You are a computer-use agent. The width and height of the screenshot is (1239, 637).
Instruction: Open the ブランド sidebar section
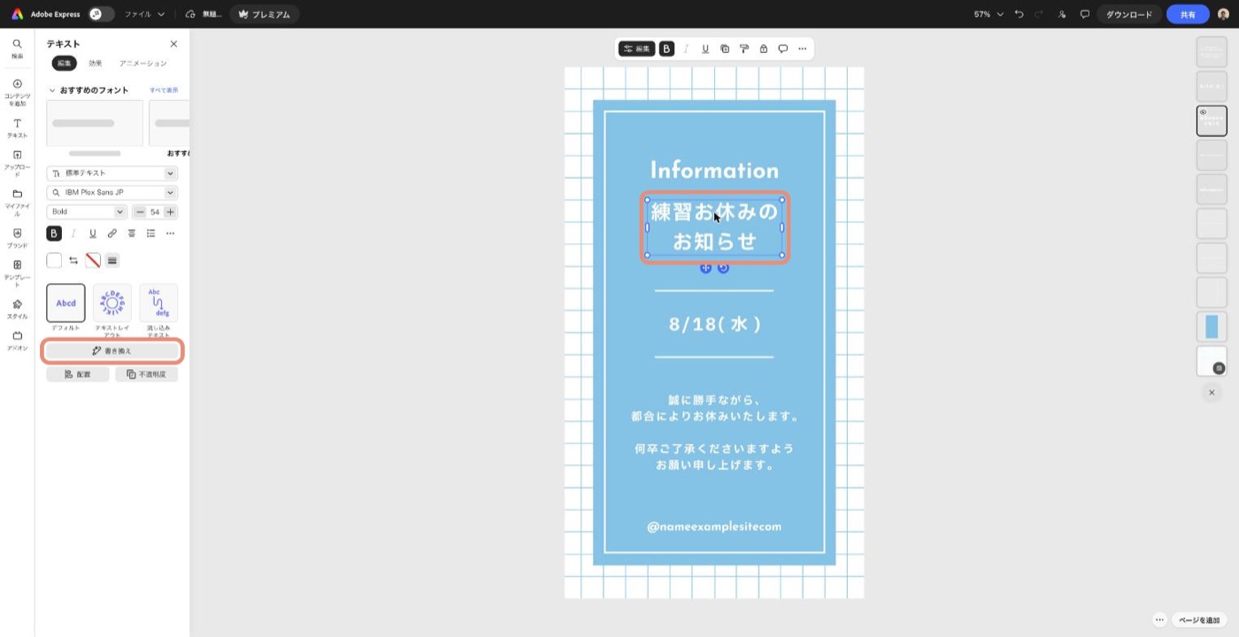pos(17,237)
